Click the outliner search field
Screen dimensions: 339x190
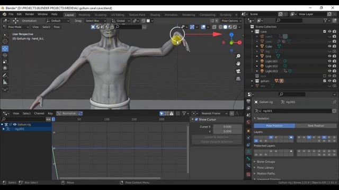pyautogui.click(x=289, y=21)
